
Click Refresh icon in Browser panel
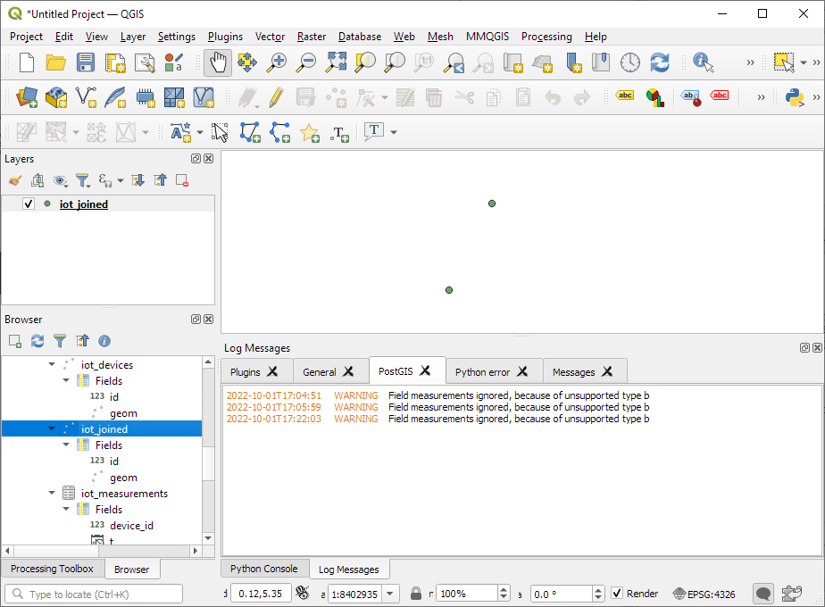37,341
